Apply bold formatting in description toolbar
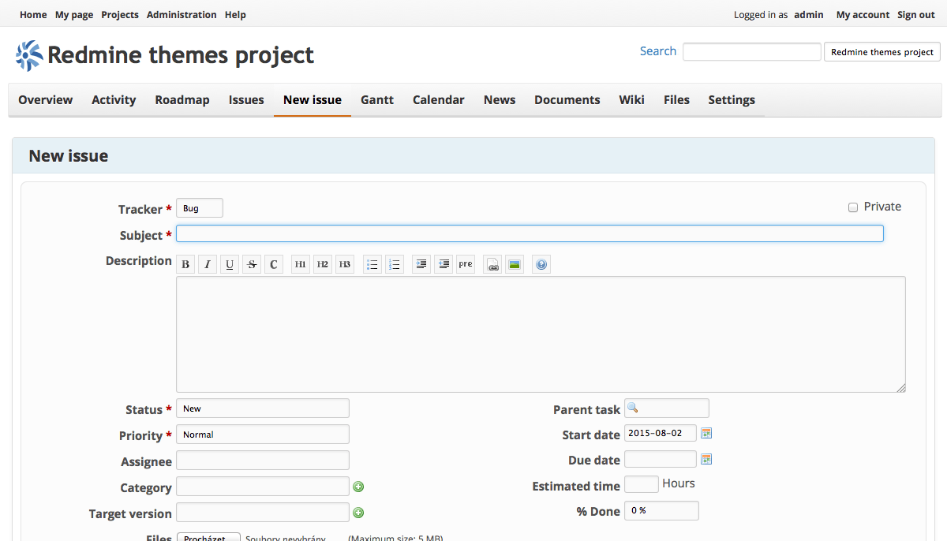 [x=185, y=264]
